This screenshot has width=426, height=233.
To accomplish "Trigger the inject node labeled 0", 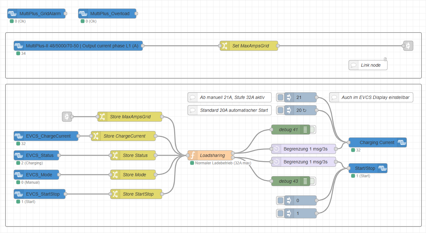I will [280, 200].
